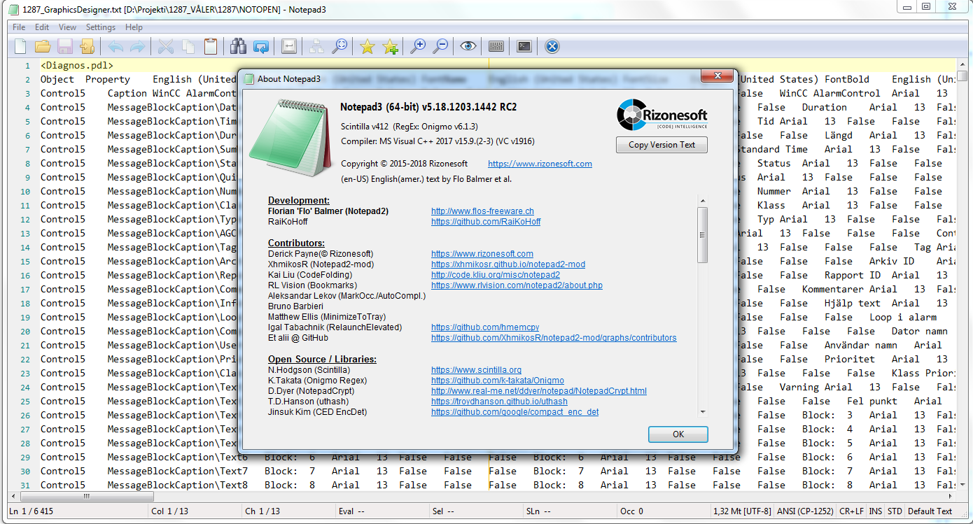Viewport: 973px width, 524px height.
Task: Click the Copy Version Text button
Action: (661, 145)
